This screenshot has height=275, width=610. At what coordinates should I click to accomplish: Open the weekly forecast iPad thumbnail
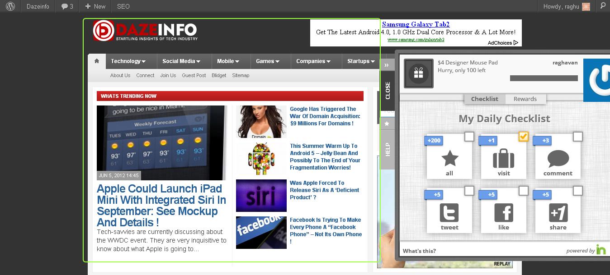coord(162,143)
